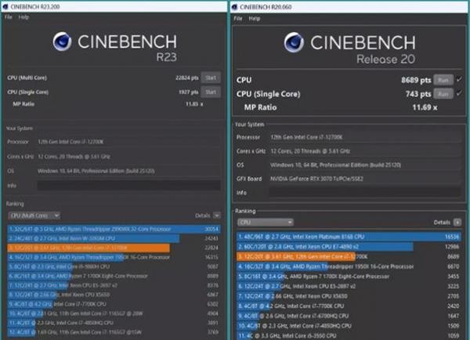The height and width of the screenshot is (340, 470).
Task: Select the Xeon Platinum 8168 row in R20 ranking
Action: coord(349,237)
